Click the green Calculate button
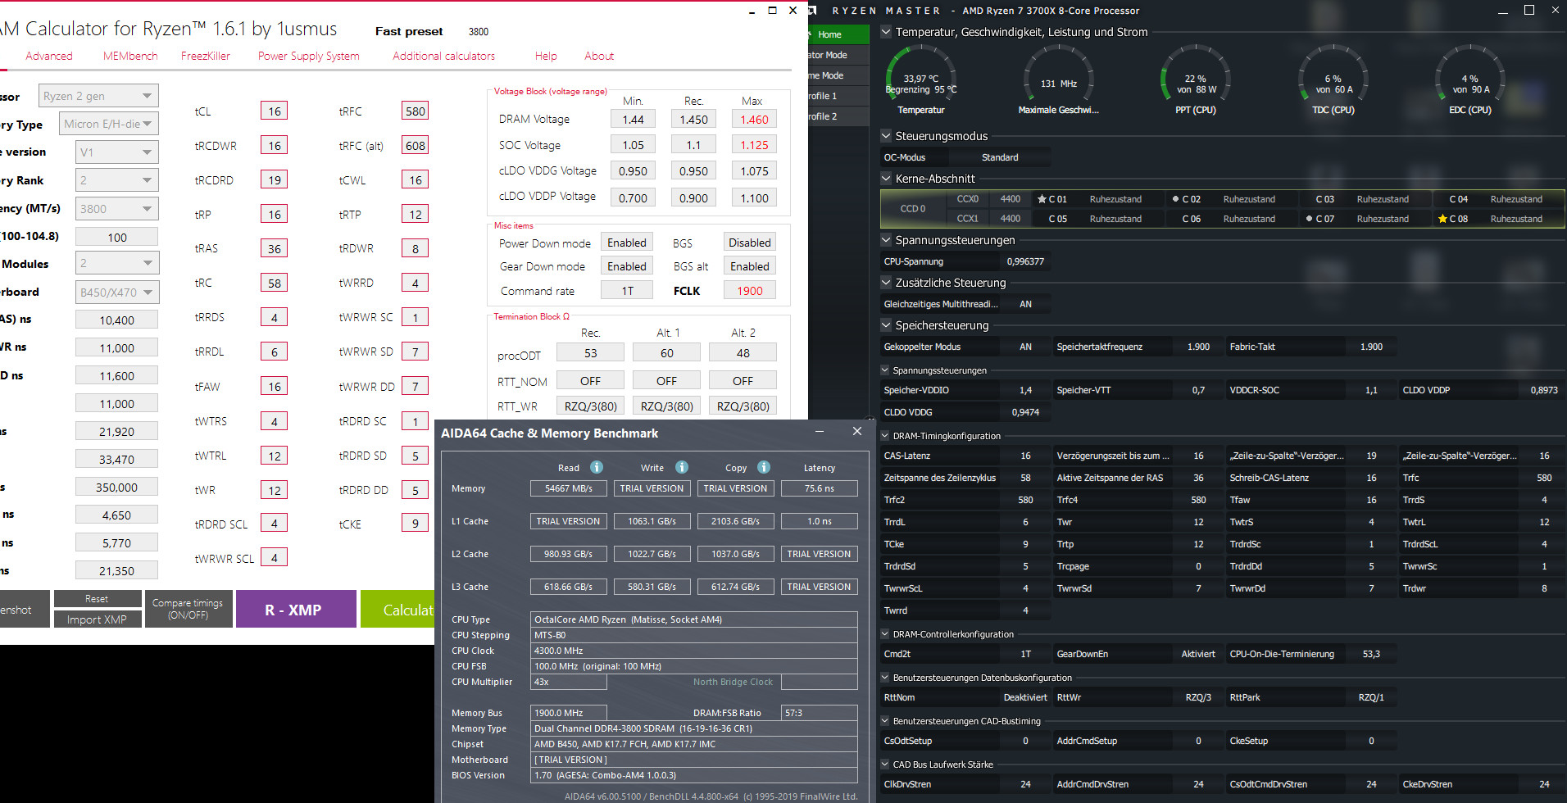 point(397,609)
